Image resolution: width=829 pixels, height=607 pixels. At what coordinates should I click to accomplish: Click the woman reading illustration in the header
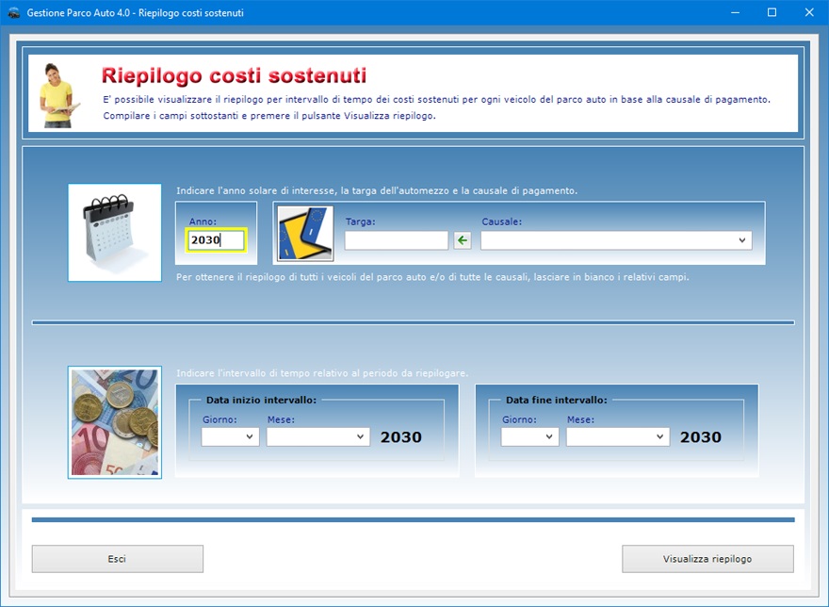(57, 95)
